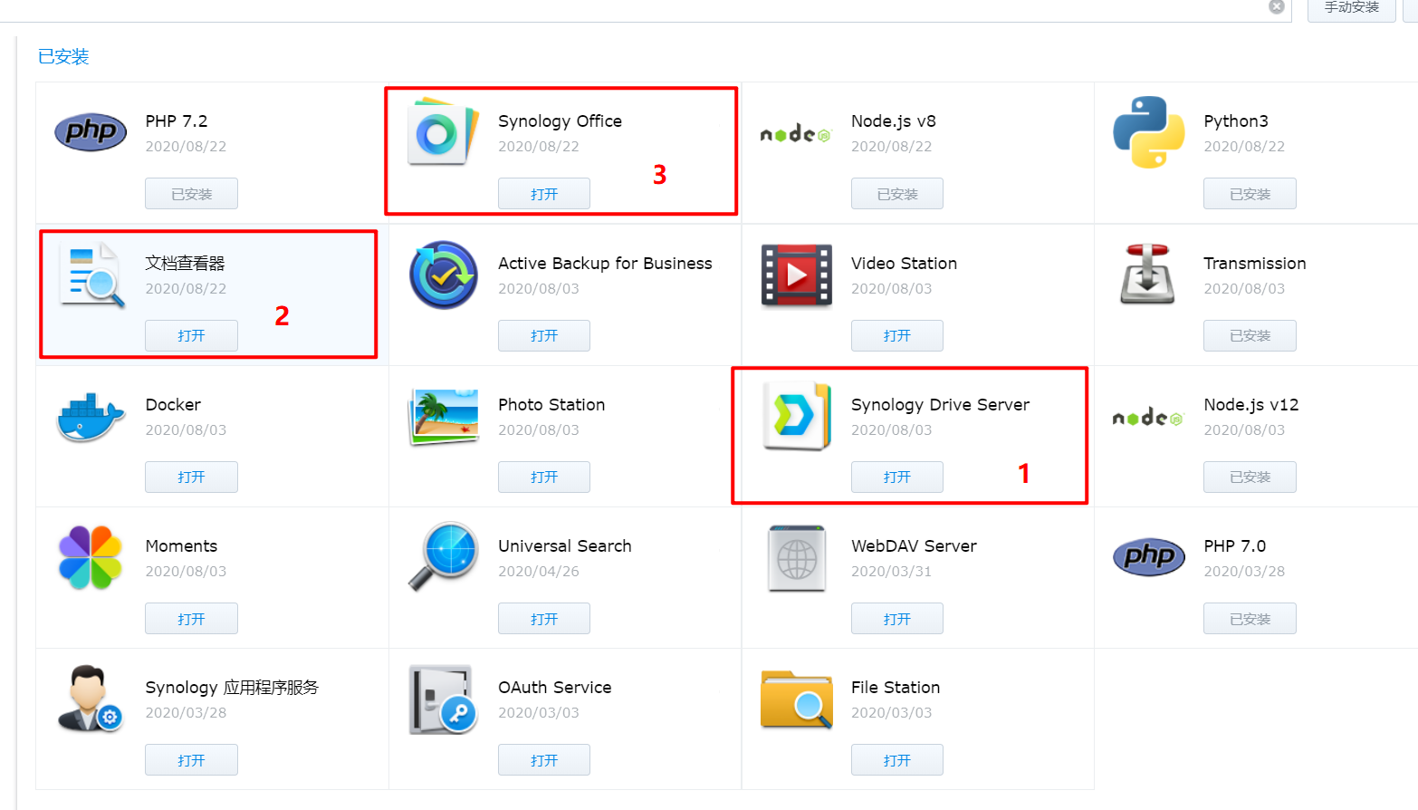
Task: Select the Synology 应用程序服务 icon
Action: tap(90, 699)
